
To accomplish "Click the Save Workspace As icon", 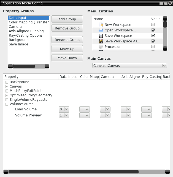I will (x=101, y=41).
